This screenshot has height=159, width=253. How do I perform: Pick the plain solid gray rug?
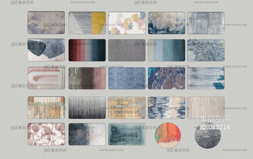coord(127,50)
